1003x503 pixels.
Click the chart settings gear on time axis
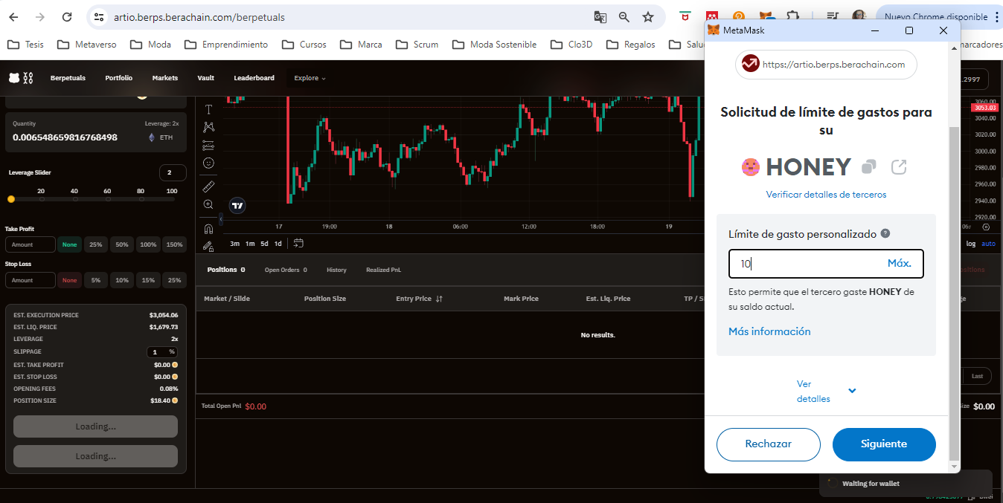(x=987, y=227)
